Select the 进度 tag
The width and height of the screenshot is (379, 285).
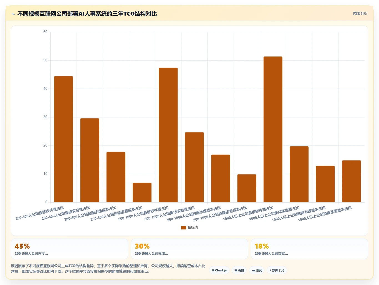tap(257, 270)
